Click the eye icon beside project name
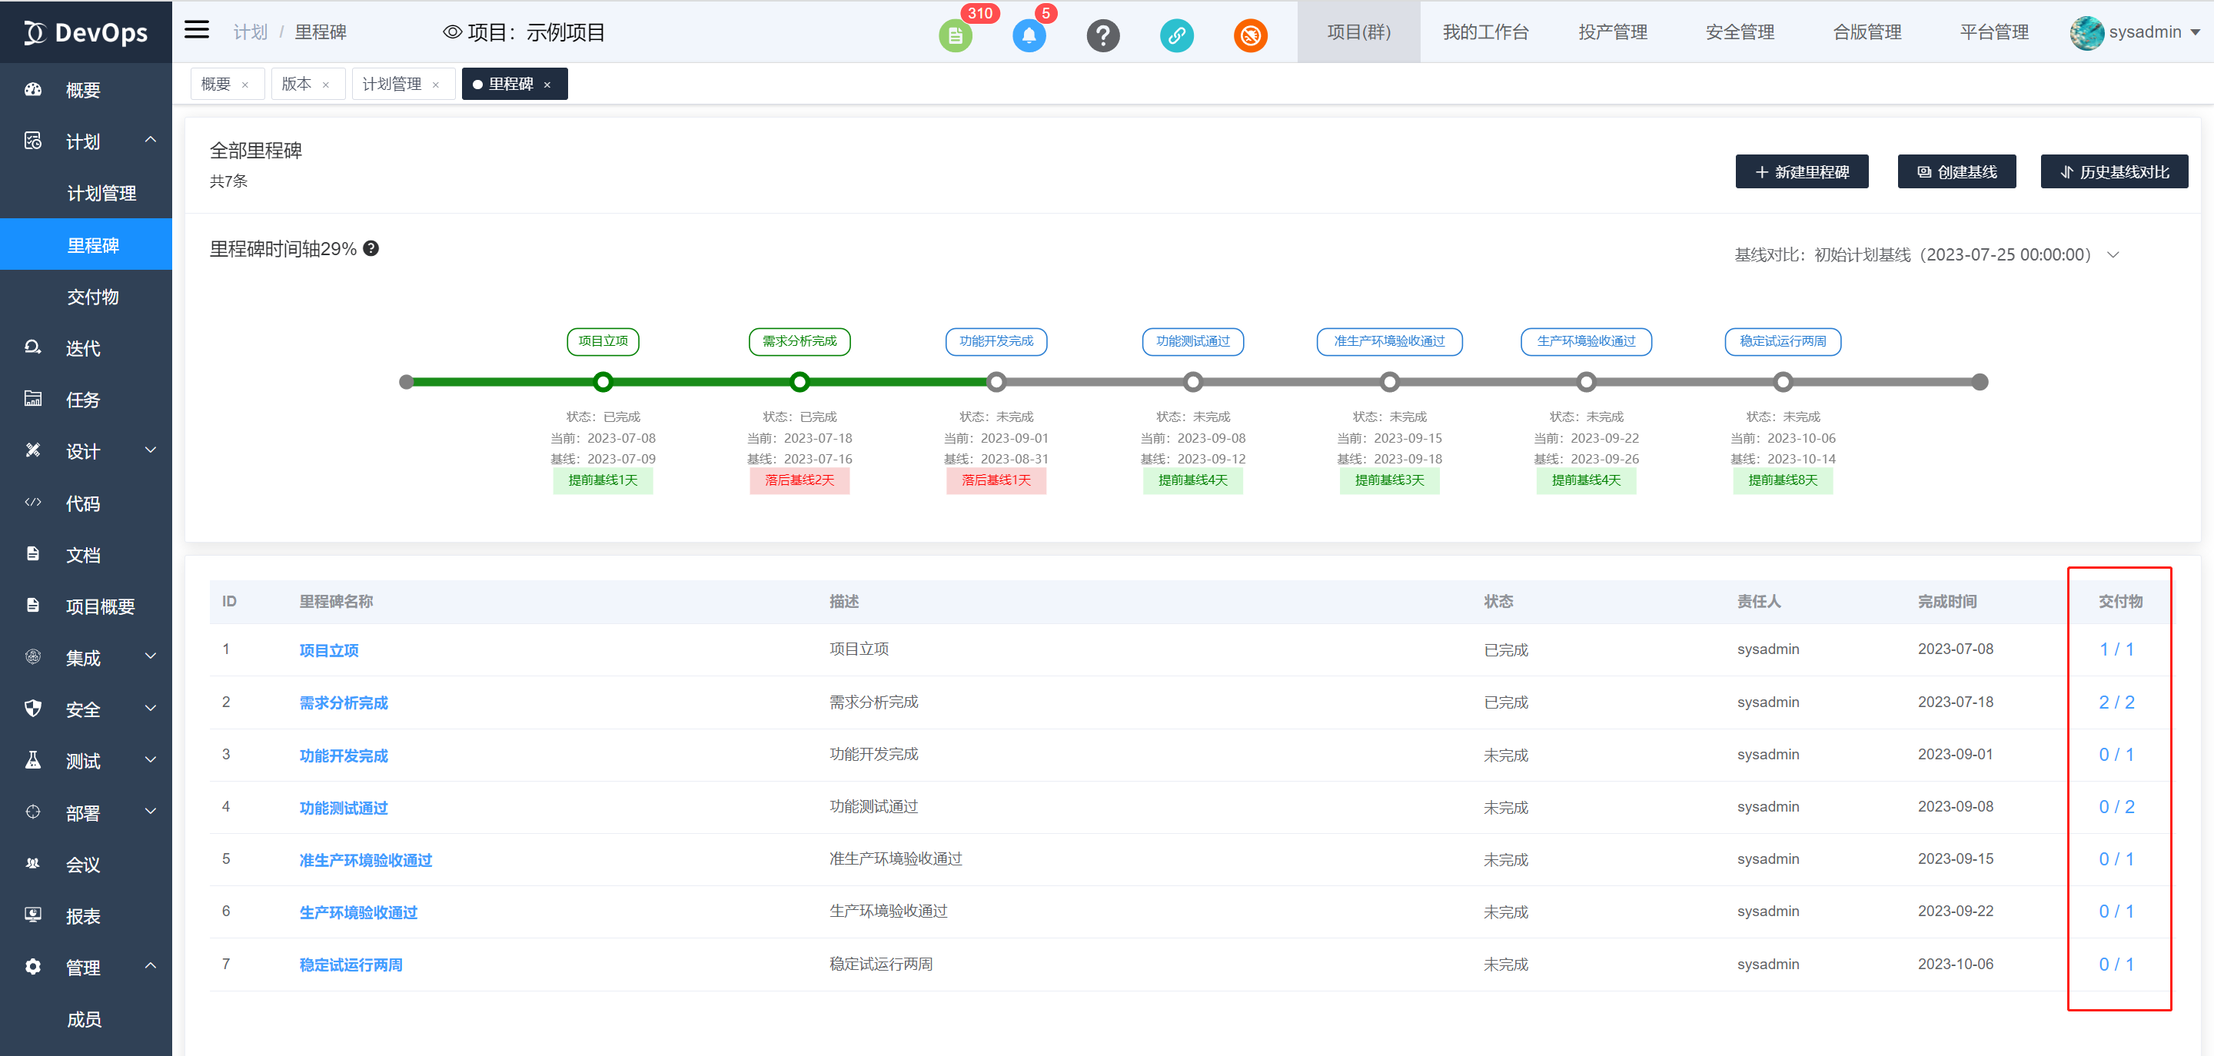The height and width of the screenshot is (1056, 2214). [x=452, y=32]
